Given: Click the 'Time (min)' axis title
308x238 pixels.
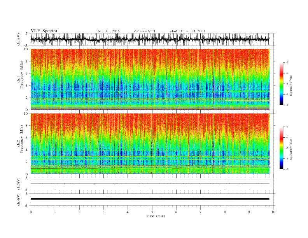Looking at the screenshot, I should pyautogui.click(x=156, y=216).
